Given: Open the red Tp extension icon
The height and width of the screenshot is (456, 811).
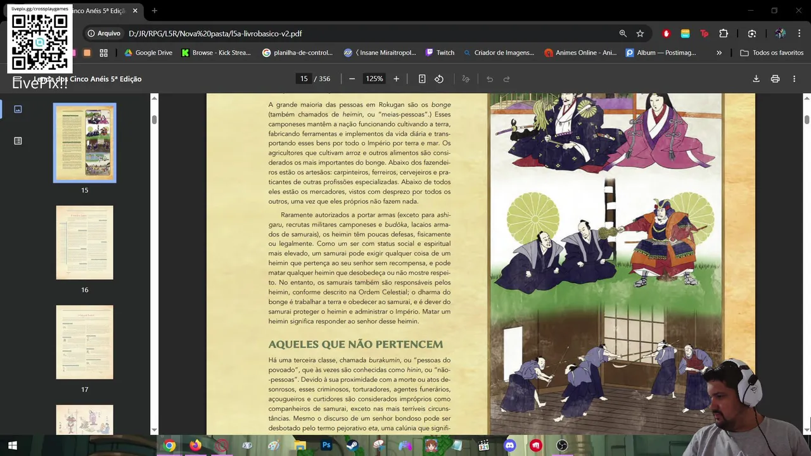Looking at the screenshot, I should tap(704, 34).
